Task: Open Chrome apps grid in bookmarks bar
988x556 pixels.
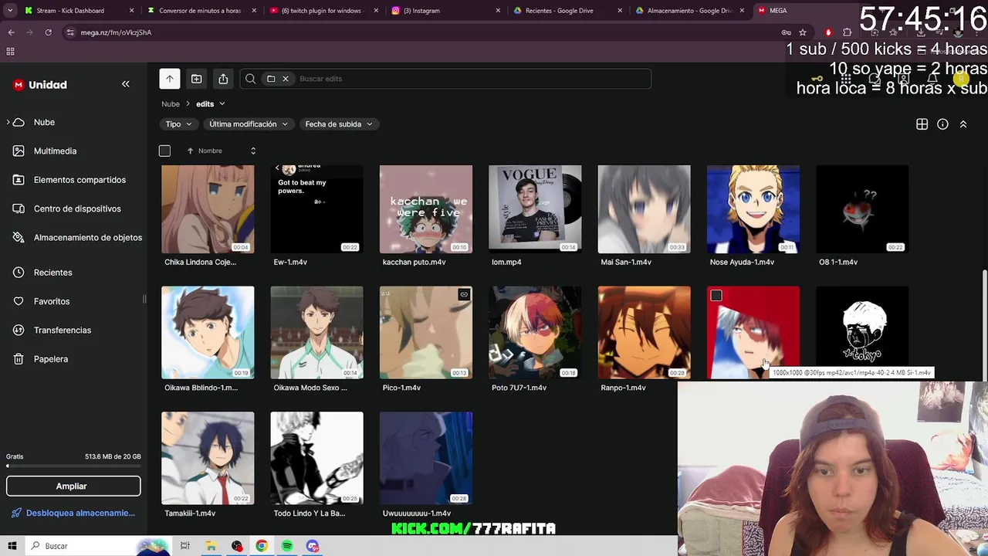Action: click(x=10, y=52)
